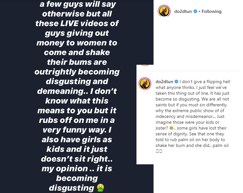This screenshot has height=193, width=243.
Task: Click the do2dtun username in the caption
Action: click(164, 82)
